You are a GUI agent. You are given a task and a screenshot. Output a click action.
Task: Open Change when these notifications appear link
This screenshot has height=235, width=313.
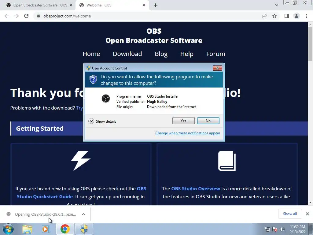188,133
